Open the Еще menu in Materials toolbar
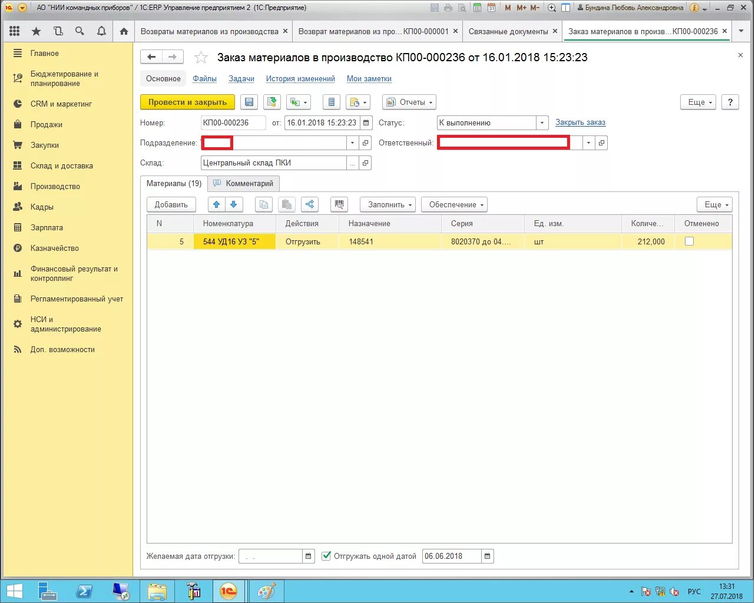The height and width of the screenshot is (603, 755). (x=715, y=204)
